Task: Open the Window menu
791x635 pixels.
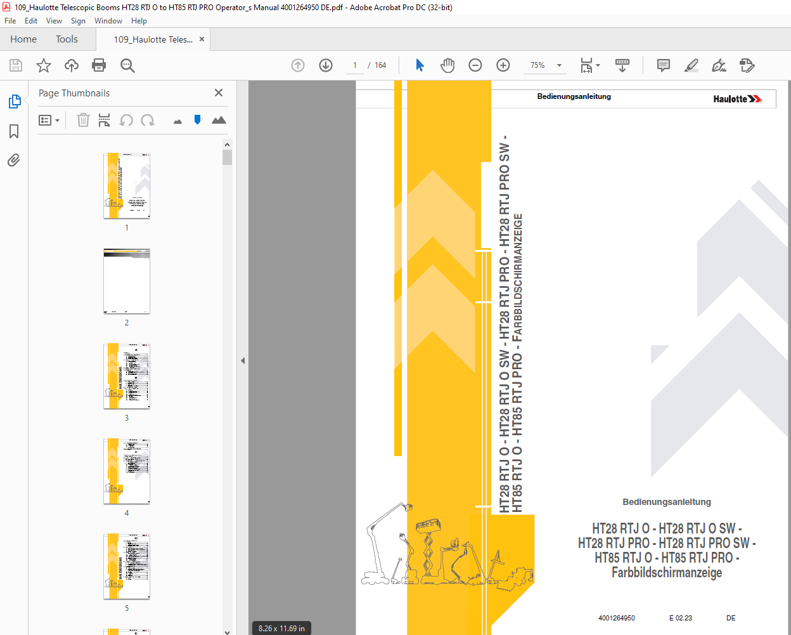Action: pos(108,21)
